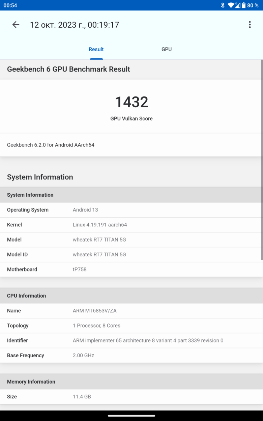The height and width of the screenshot is (421, 263).
Task: Tap the 11.4 GB memory size
Action: click(x=82, y=397)
